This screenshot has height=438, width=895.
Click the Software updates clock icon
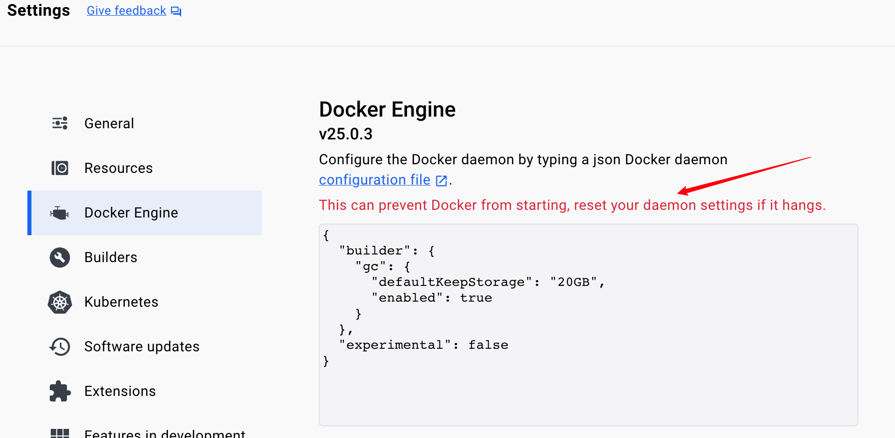click(60, 347)
